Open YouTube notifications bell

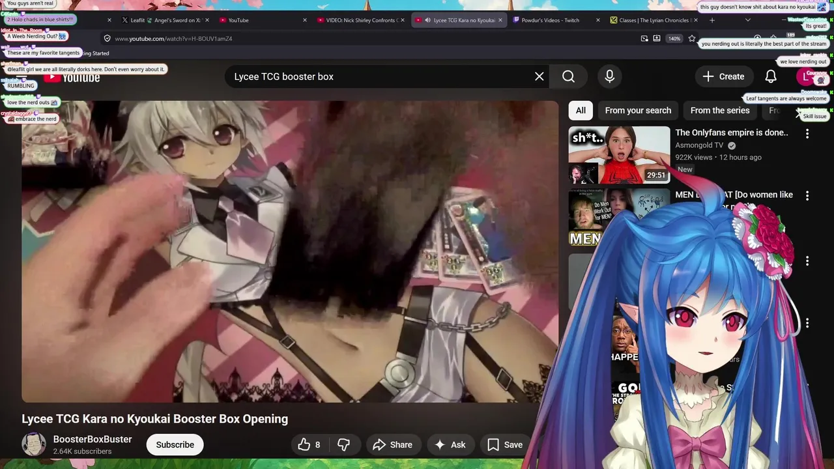coord(771,77)
